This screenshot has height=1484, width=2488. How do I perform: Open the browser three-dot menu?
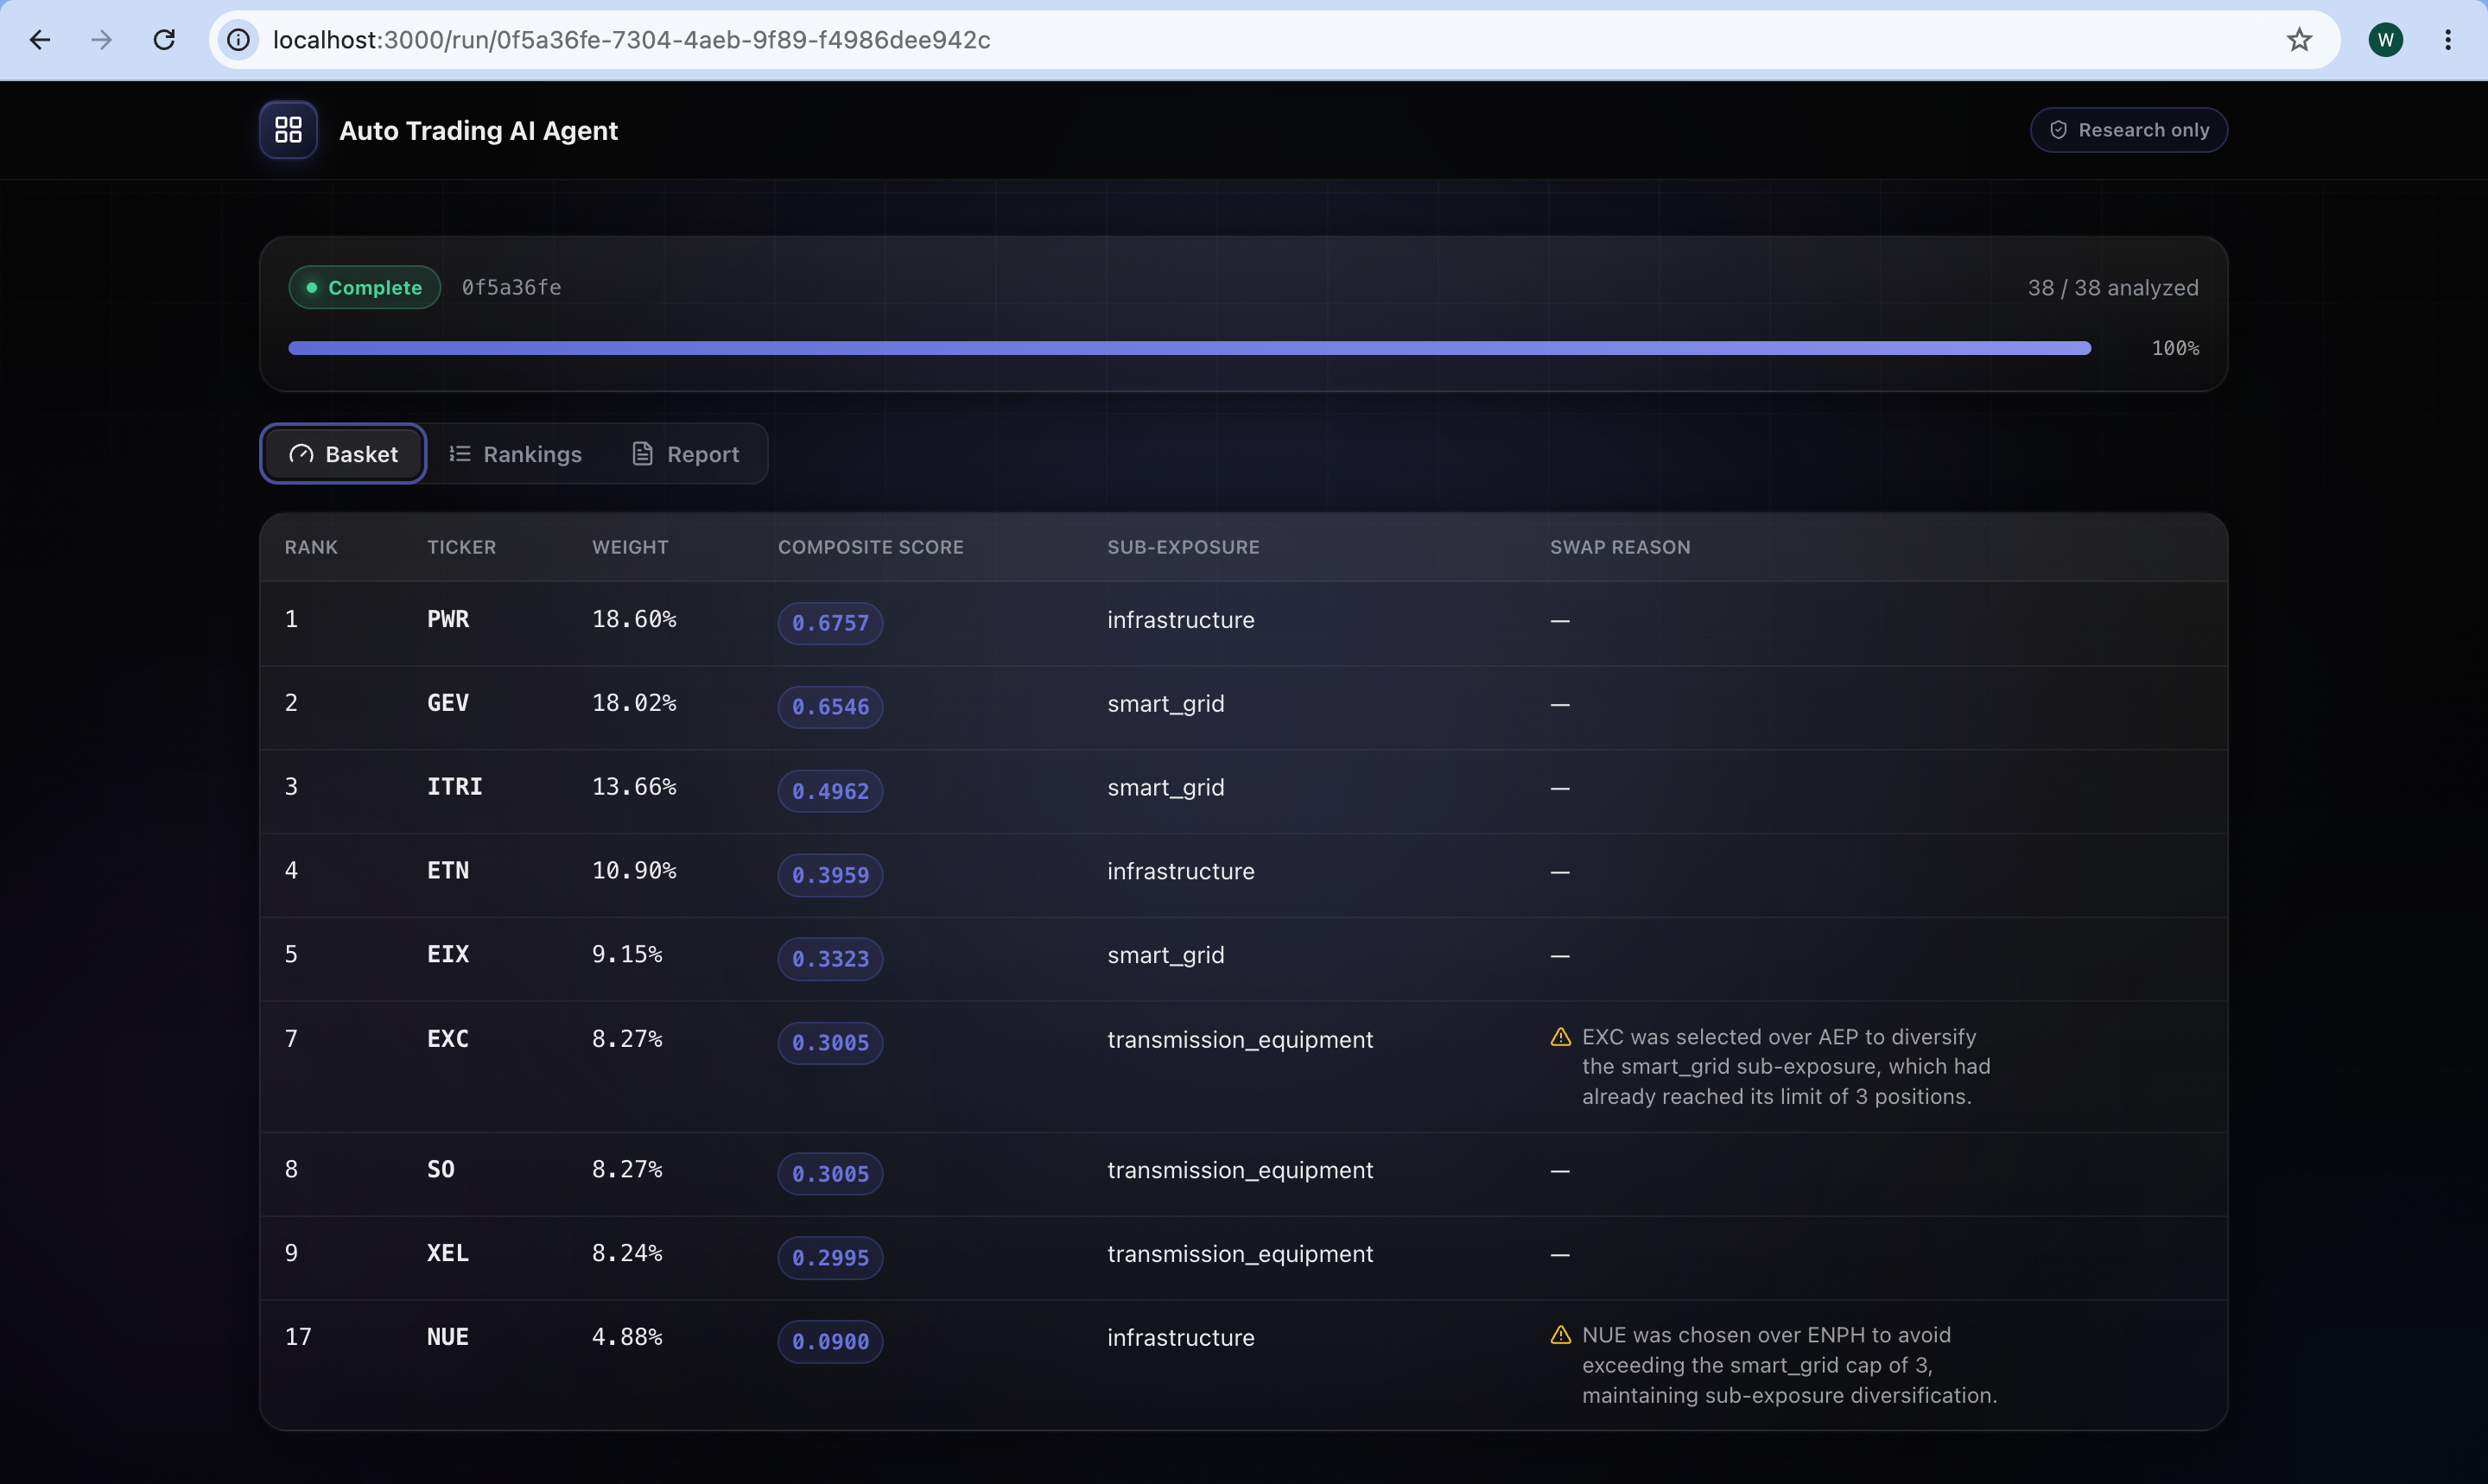point(2447,40)
